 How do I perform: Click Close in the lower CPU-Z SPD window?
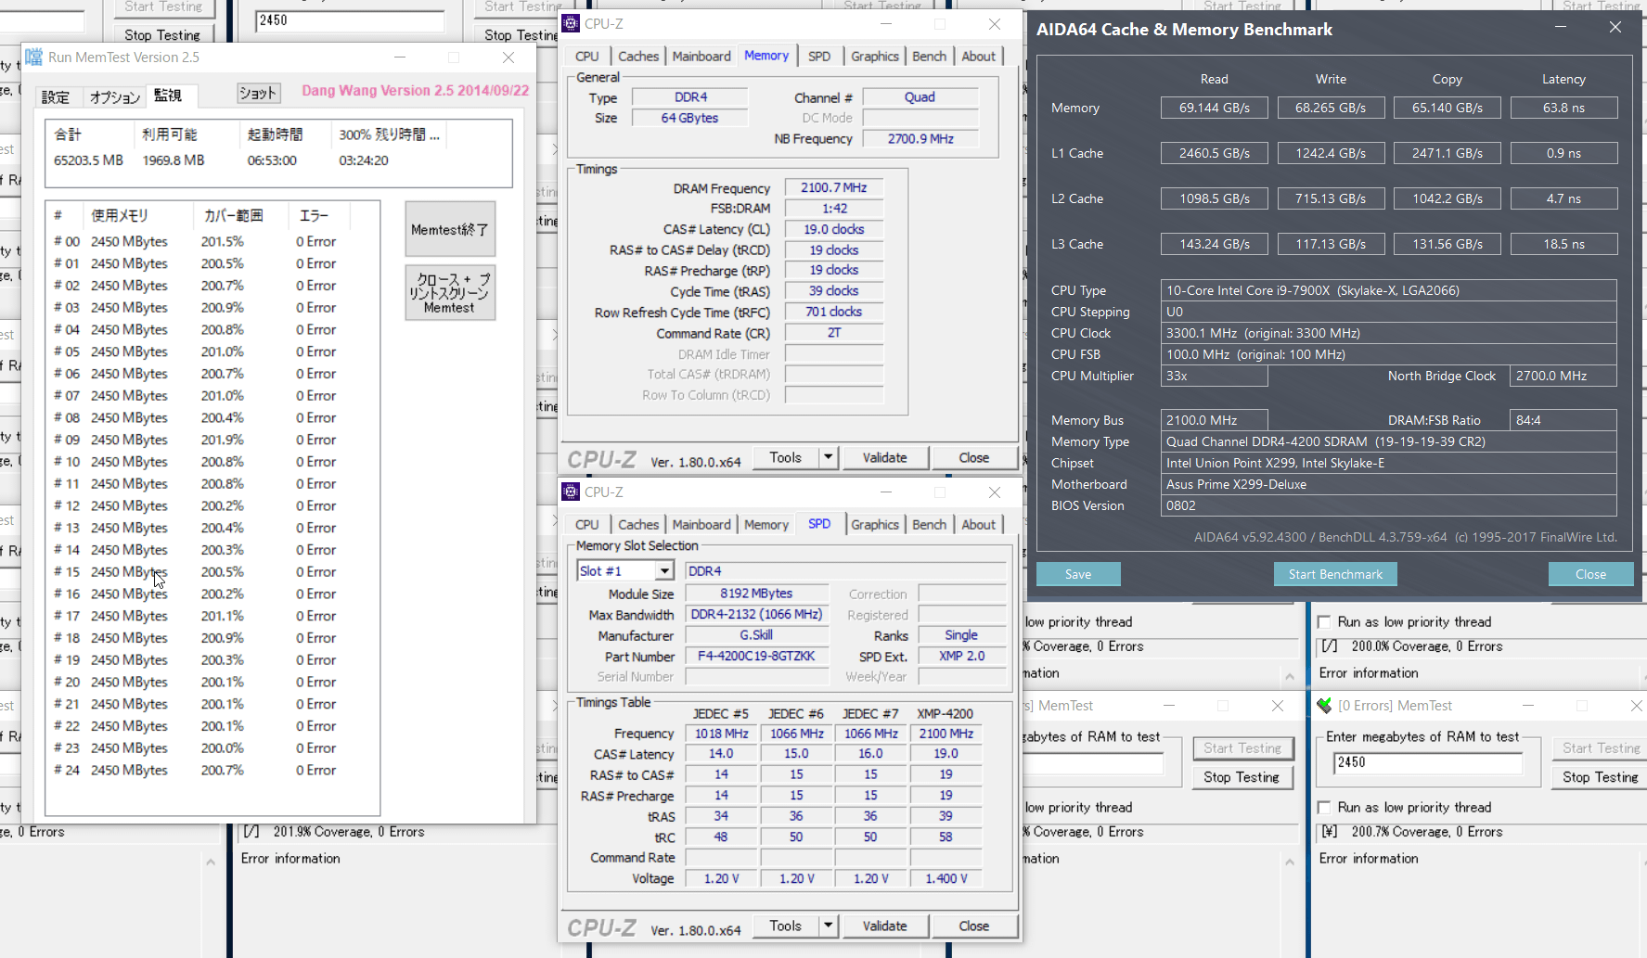pos(973,926)
